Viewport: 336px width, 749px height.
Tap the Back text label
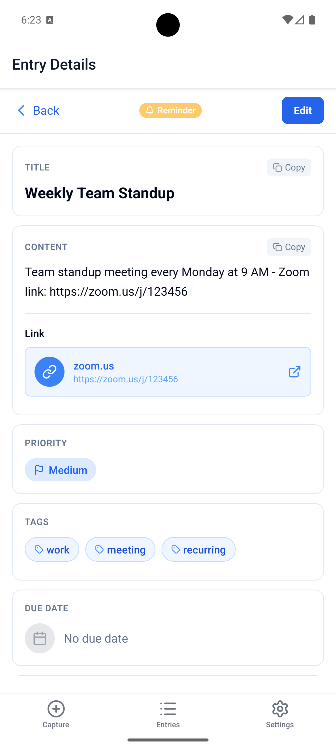point(46,110)
